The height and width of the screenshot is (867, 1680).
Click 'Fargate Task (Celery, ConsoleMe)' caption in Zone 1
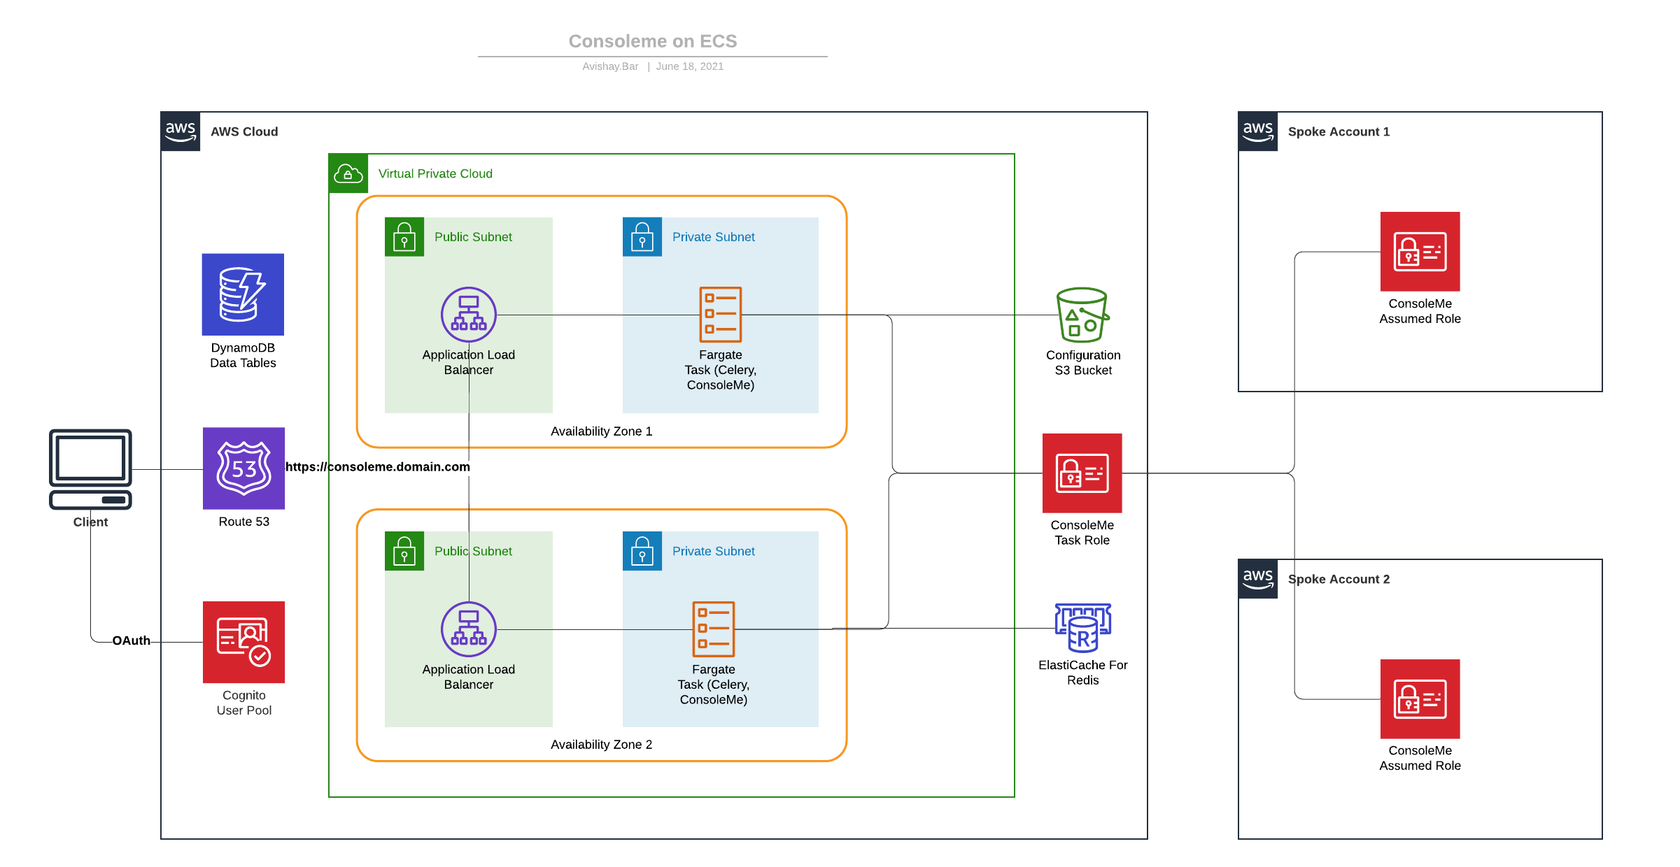[721, 370]
